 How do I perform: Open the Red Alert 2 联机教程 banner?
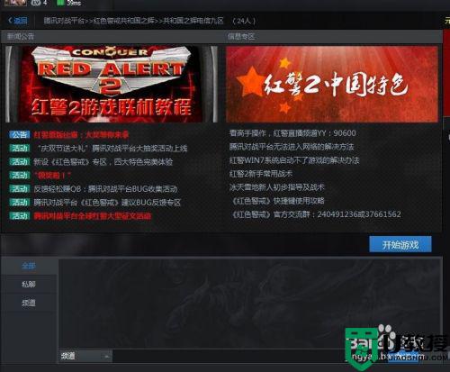tap(112, 84)
